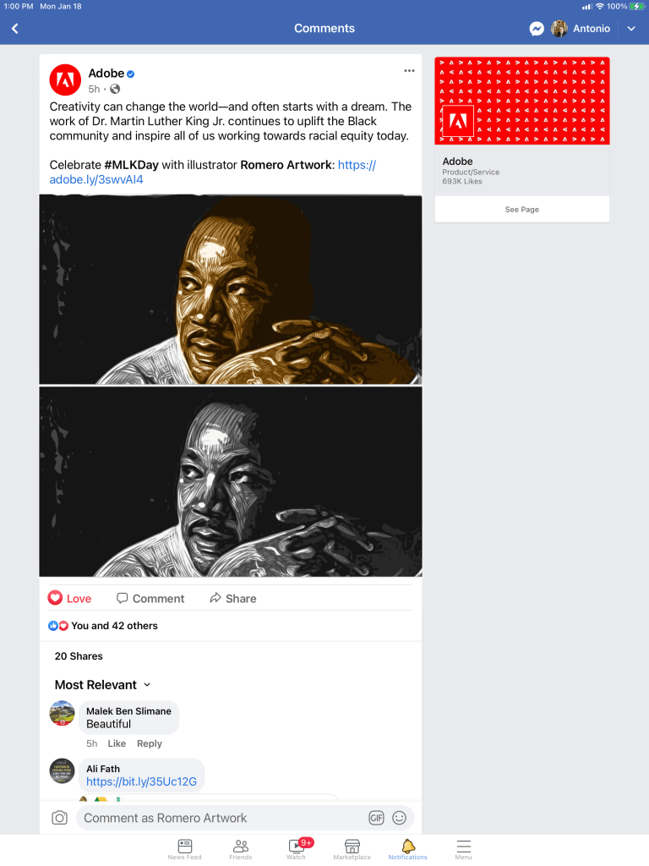The height and width of the screenshot is (866, 649).
Task: Expand the account chevron next to Antonio
Action: click(631, 29)
